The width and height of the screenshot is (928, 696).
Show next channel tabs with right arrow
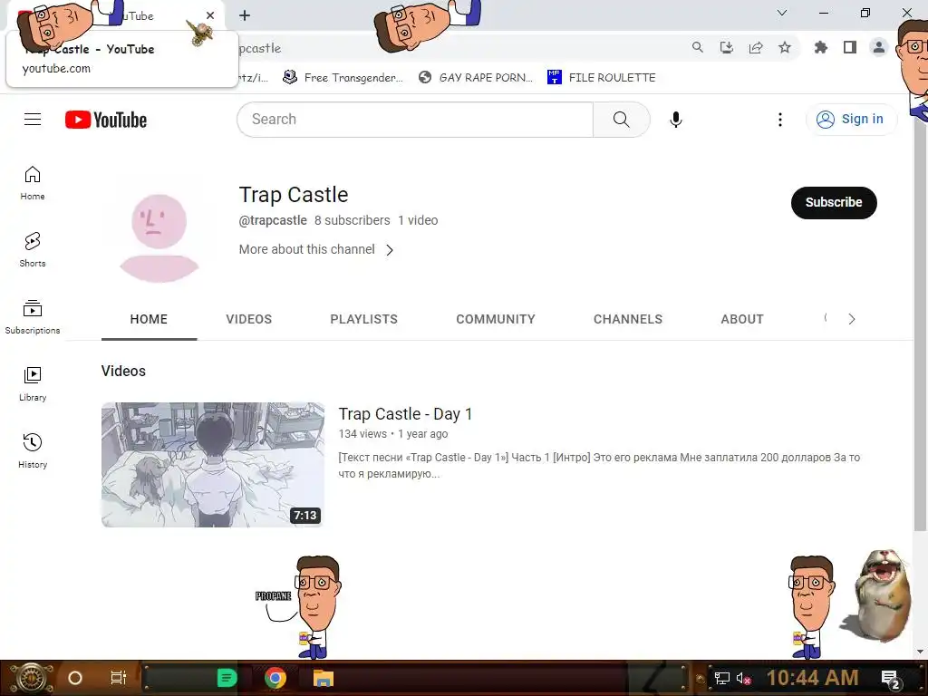852,319
